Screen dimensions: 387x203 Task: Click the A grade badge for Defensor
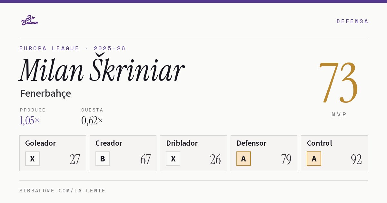[x=243, y=159]
